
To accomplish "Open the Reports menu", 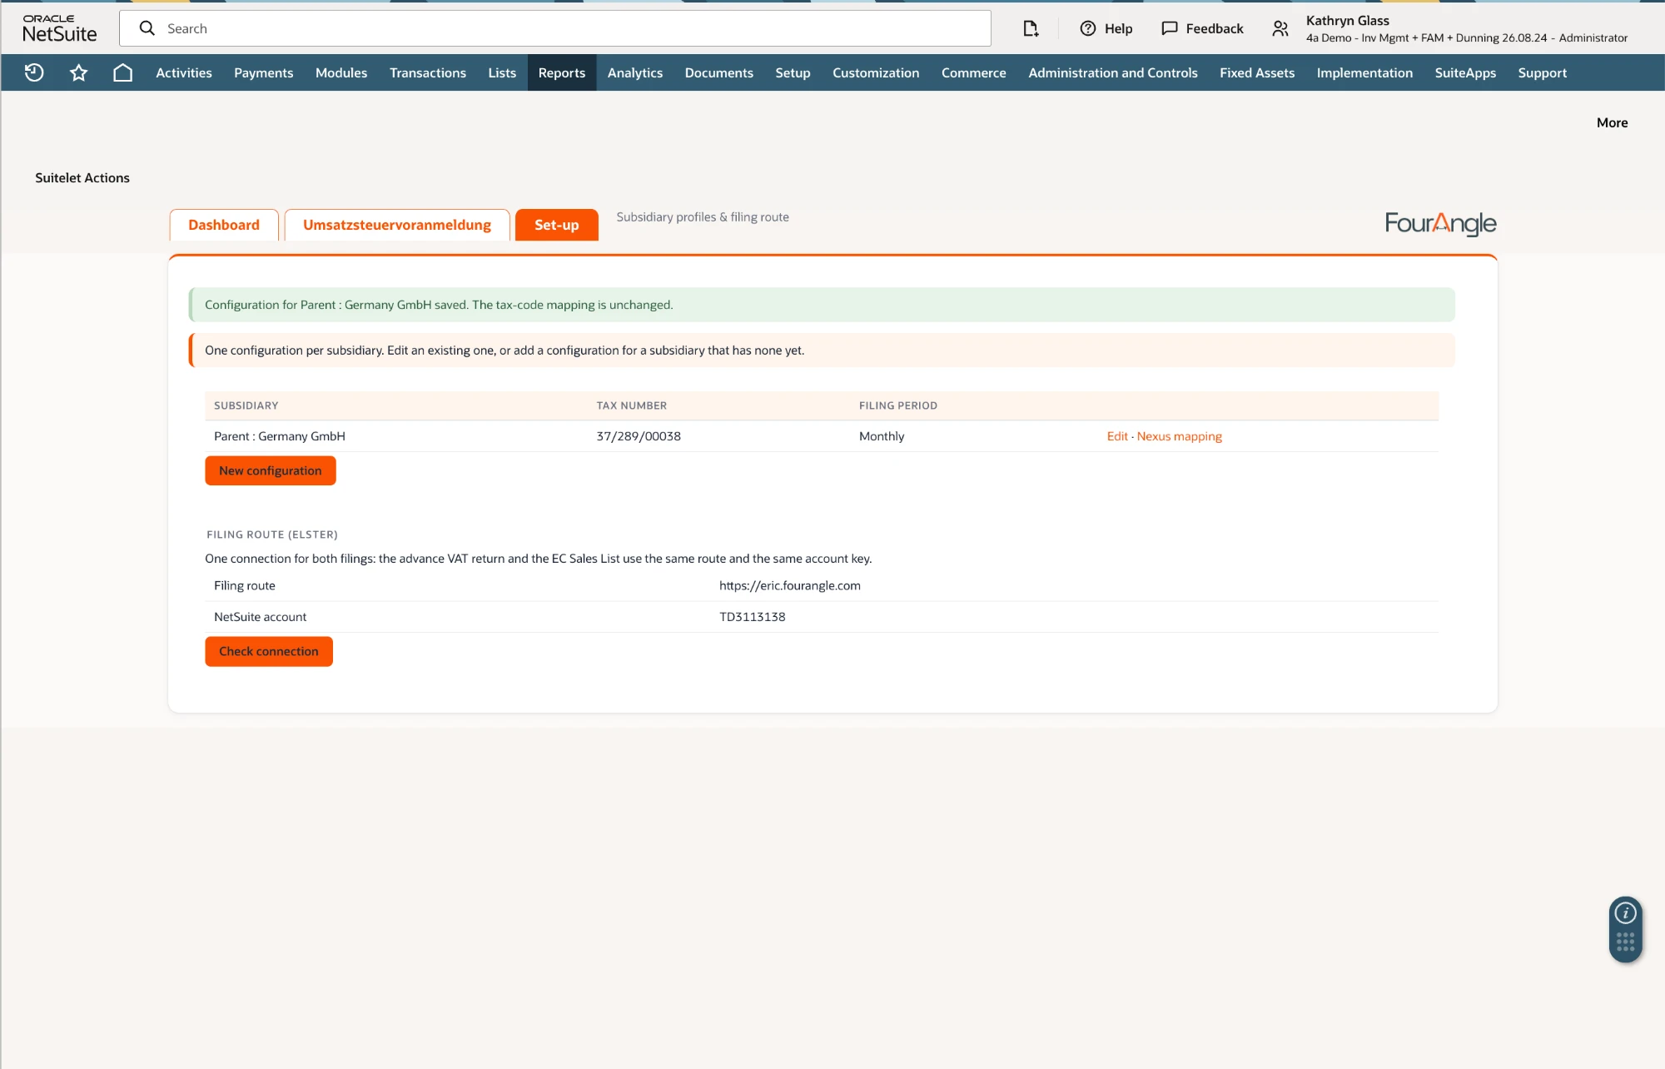I will tap(562, 72).
